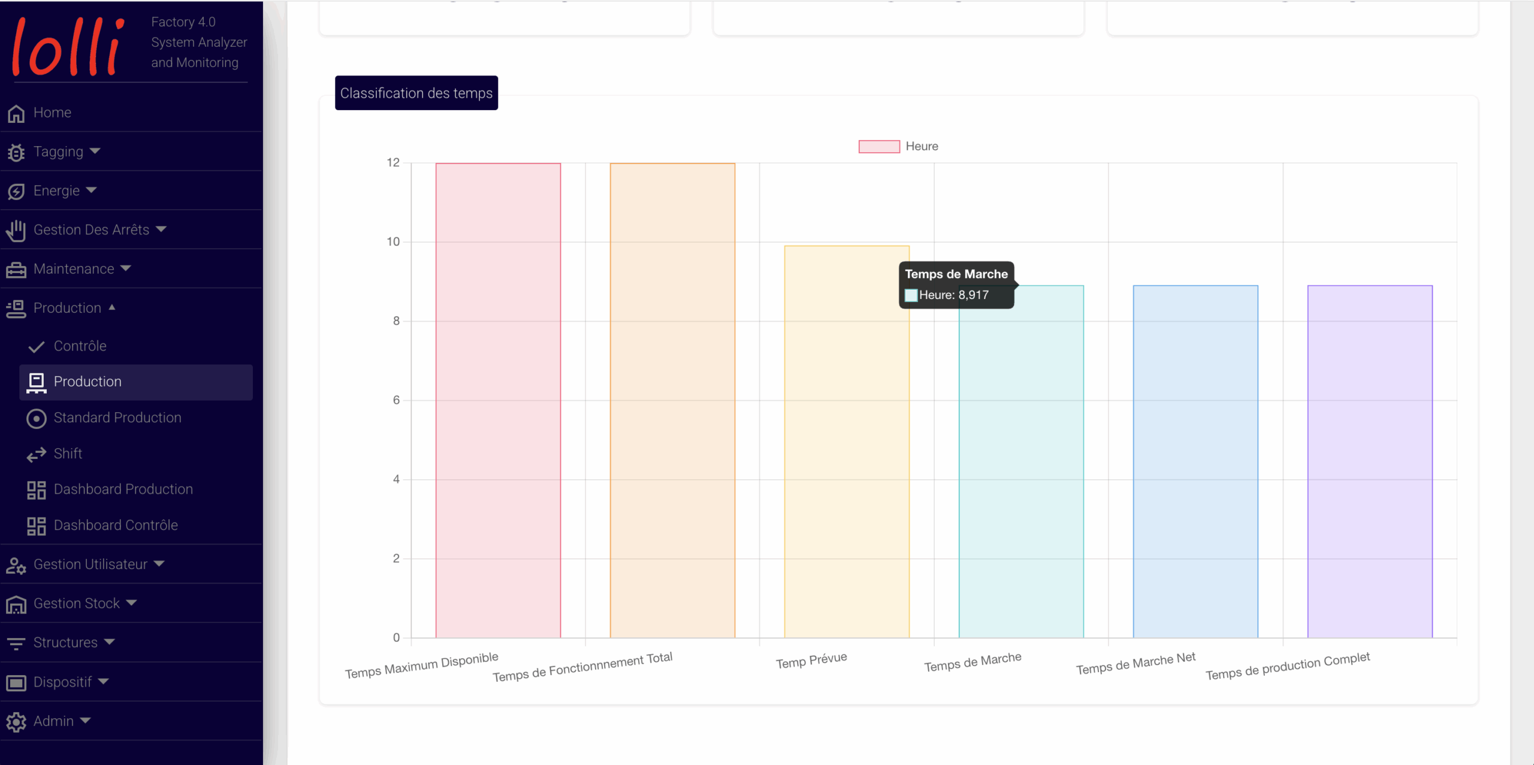Viewport: 1534px width, 765px height.
Task: Click the Home house icon
Action: point(16,113)
